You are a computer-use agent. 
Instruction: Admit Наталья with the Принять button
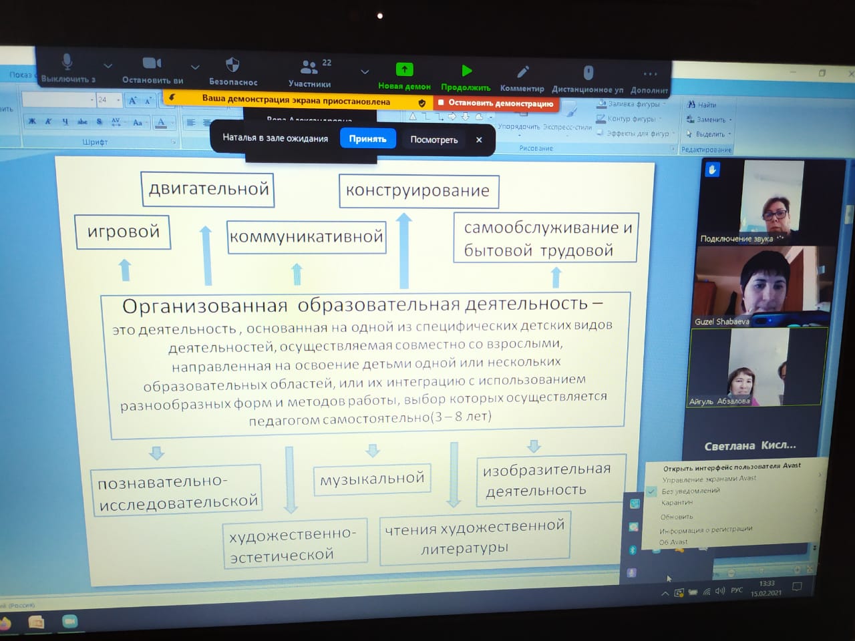[x=367, y=139]
